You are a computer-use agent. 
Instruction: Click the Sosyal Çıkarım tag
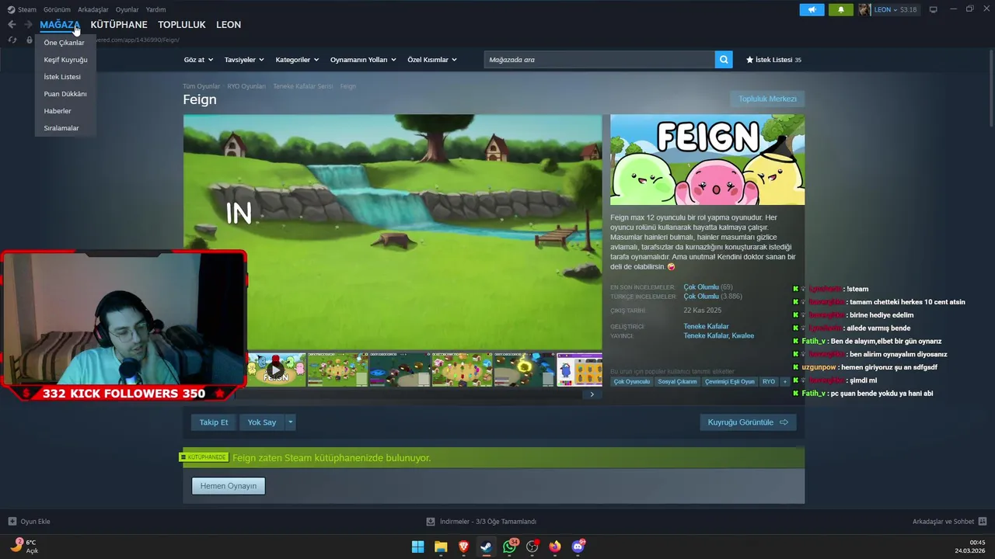point(677,382)
